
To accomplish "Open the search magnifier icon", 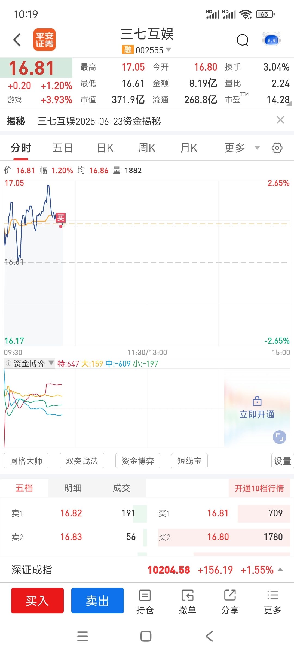I will [243, 40].
